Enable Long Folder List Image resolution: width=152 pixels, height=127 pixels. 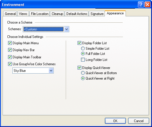83,60
